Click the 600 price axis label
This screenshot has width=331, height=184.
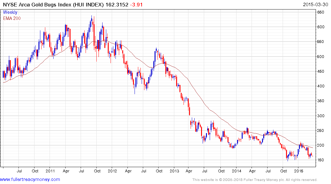[x=321, y=27]
